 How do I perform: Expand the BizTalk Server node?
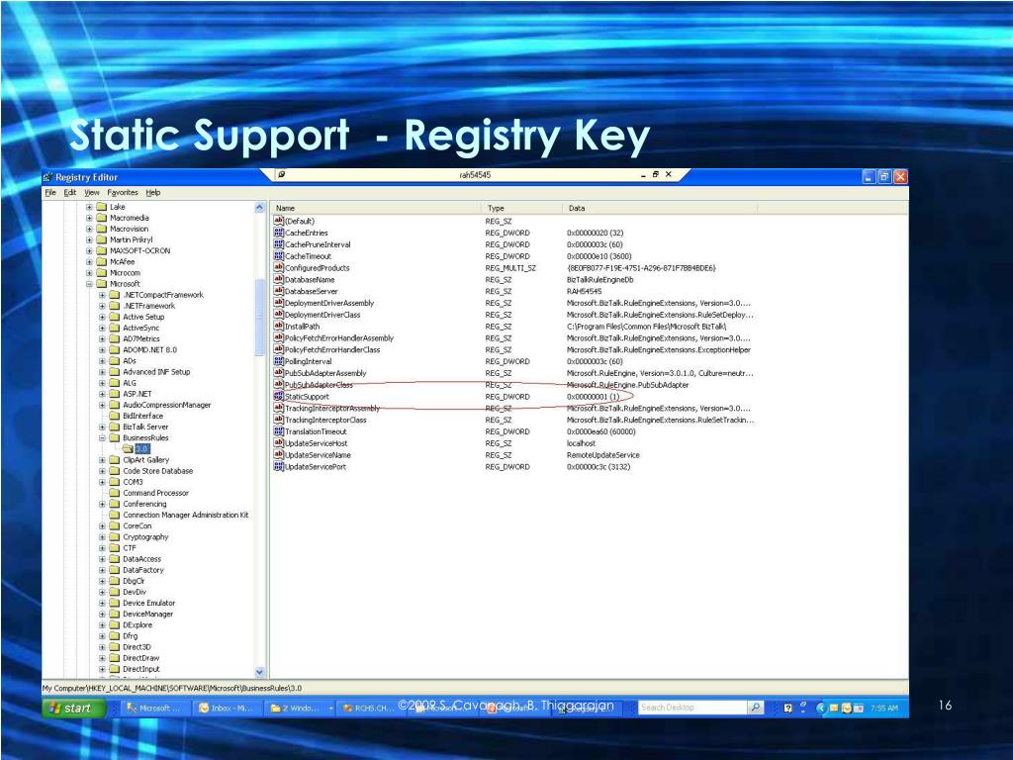tap(102, 427)
